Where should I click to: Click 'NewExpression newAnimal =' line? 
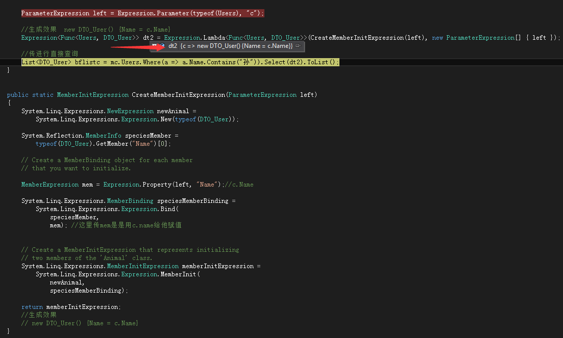coord(109,111)
